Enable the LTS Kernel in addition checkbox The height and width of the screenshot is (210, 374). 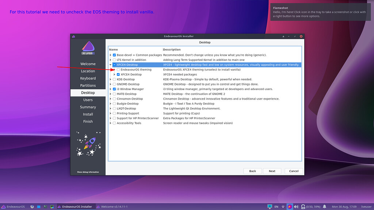(114, 60)
